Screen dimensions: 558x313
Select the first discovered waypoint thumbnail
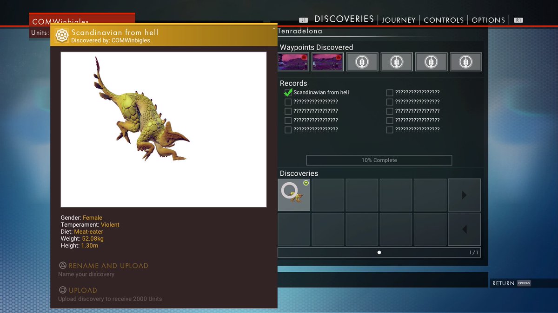click(x=293, y=62)
